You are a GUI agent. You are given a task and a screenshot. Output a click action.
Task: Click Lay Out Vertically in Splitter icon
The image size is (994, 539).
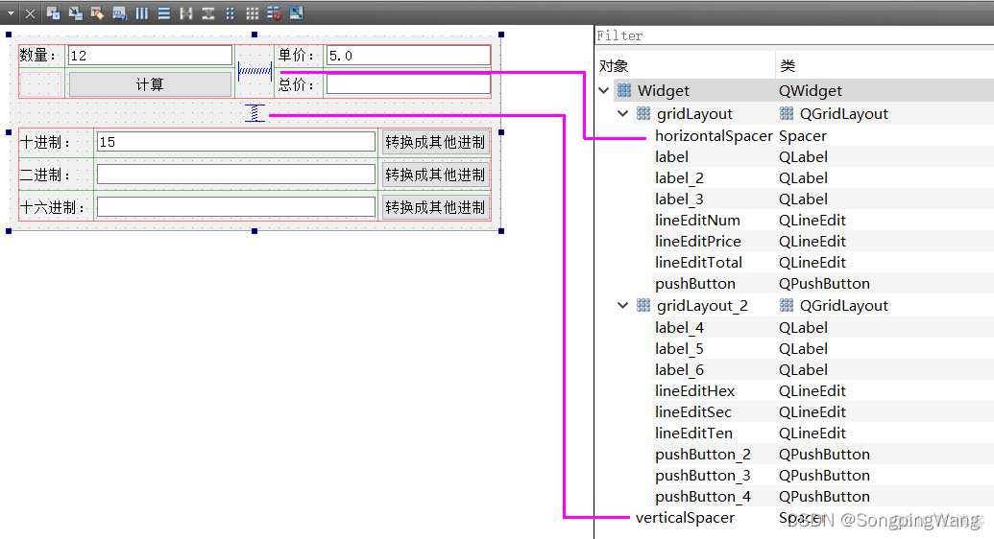tap(208, 12)
